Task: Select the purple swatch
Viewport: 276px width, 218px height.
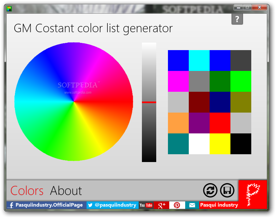Action: coord(199,123)
